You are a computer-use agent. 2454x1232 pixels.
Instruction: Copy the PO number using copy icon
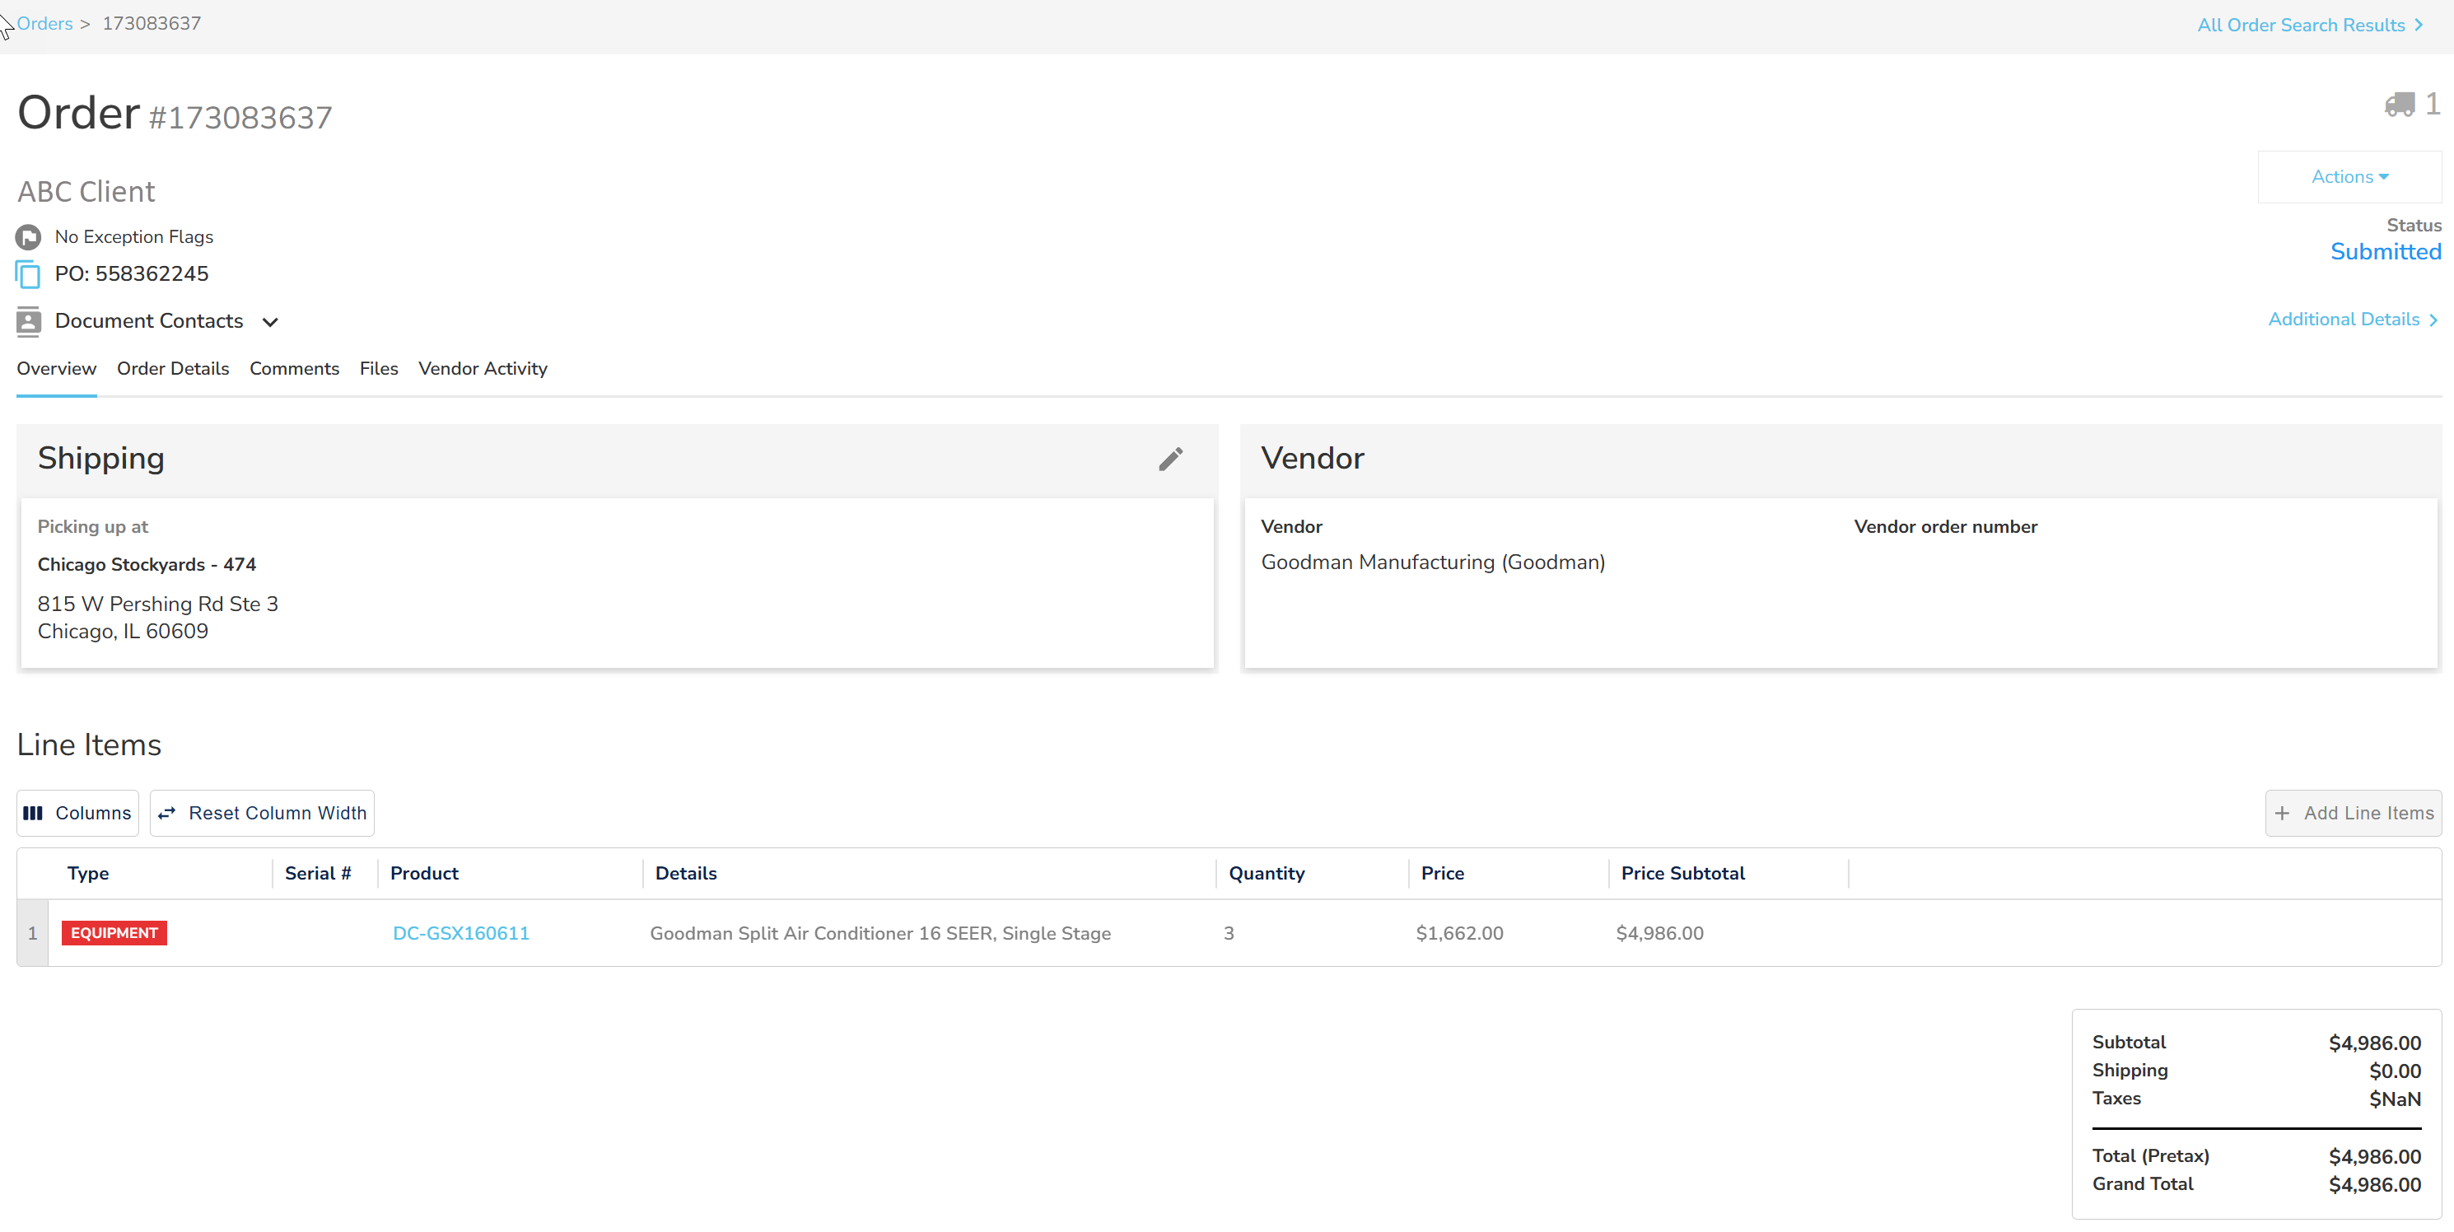pos(29,275)
